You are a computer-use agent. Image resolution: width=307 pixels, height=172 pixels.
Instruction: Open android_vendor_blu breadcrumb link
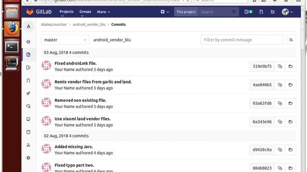tap(89, 24)
